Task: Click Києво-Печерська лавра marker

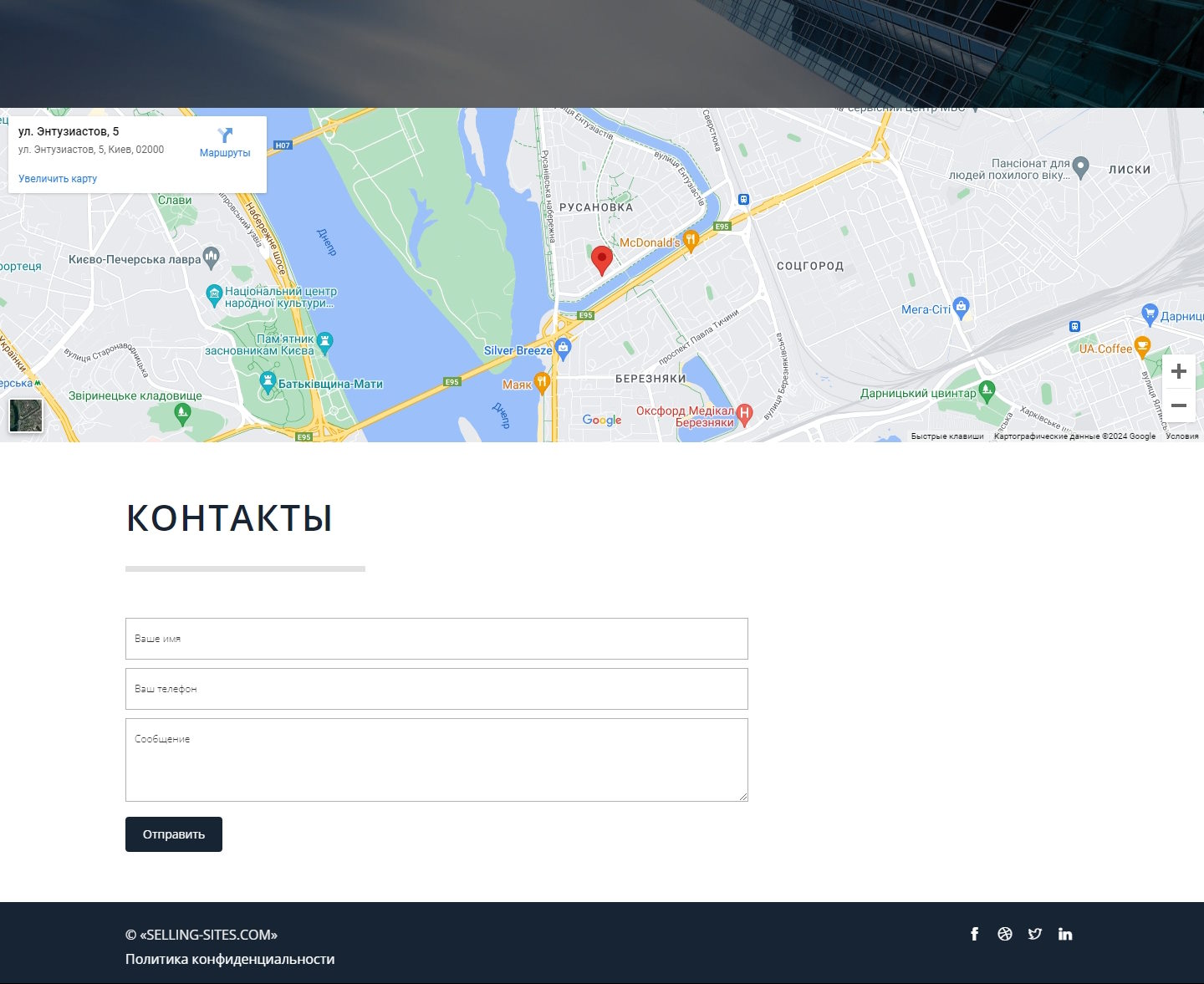Action: [x=211, y=257]
